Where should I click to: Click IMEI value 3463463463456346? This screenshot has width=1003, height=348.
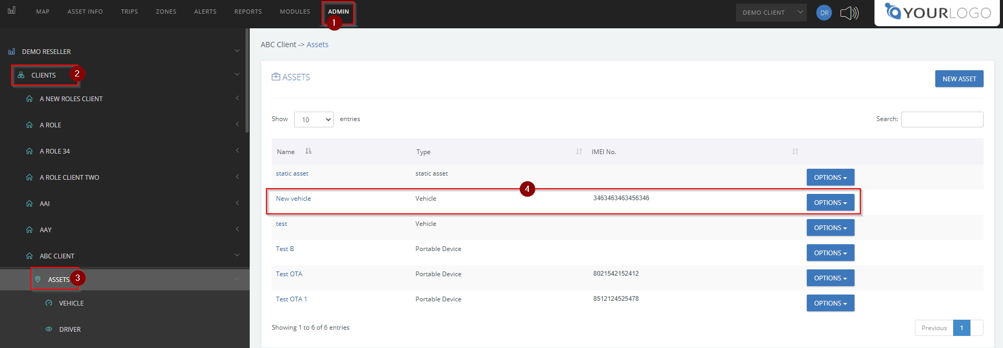[621, 198]
